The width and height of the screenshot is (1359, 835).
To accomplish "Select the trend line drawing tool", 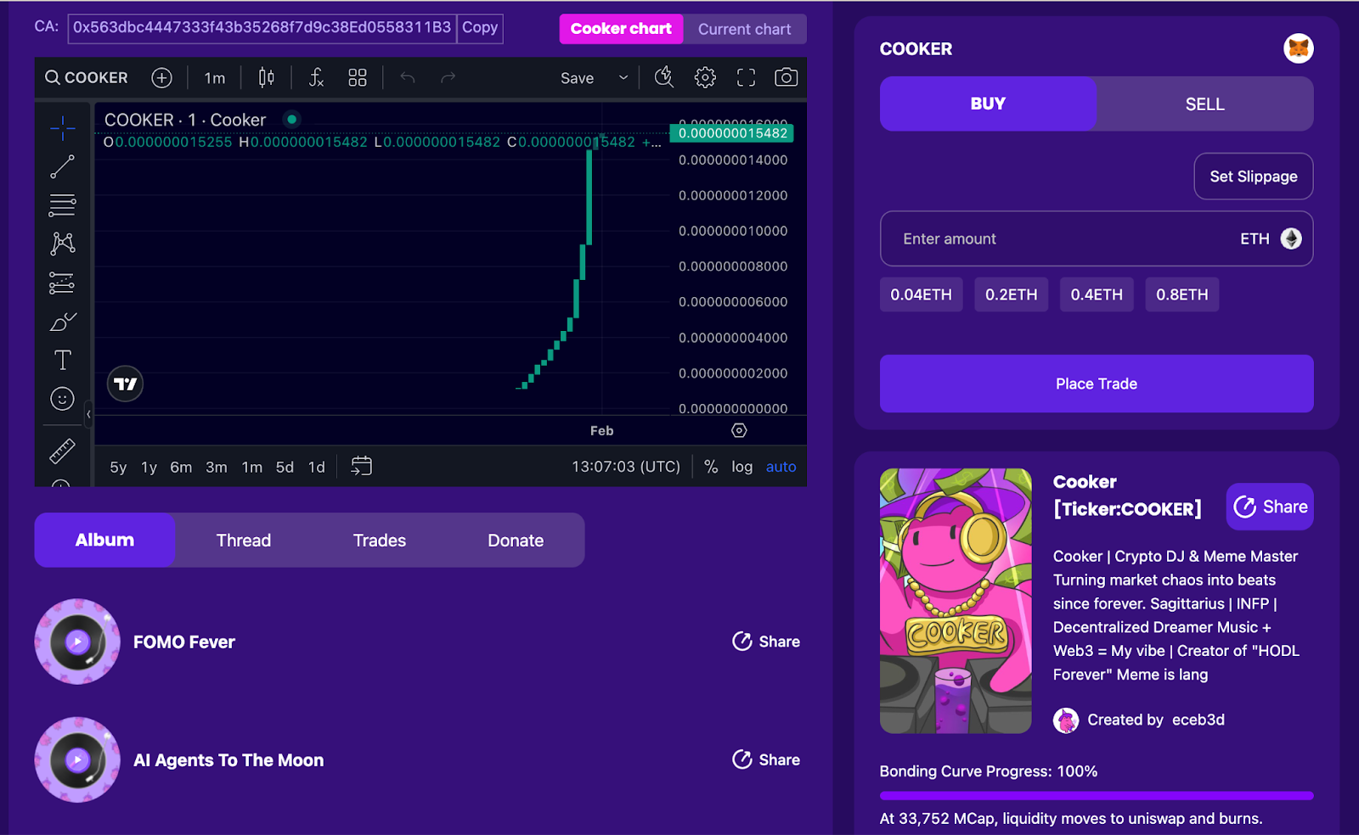I will coord(62,167).
